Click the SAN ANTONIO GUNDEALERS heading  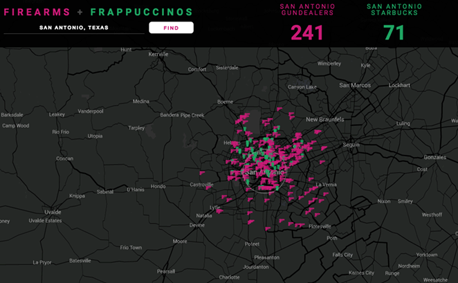(307, 10)
